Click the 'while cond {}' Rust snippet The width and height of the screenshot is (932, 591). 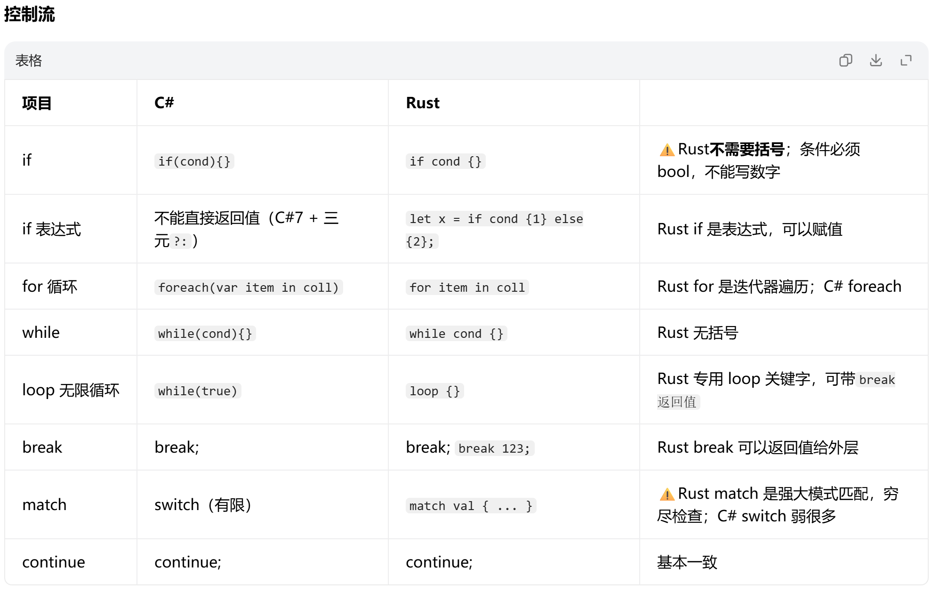pos(456,334)
